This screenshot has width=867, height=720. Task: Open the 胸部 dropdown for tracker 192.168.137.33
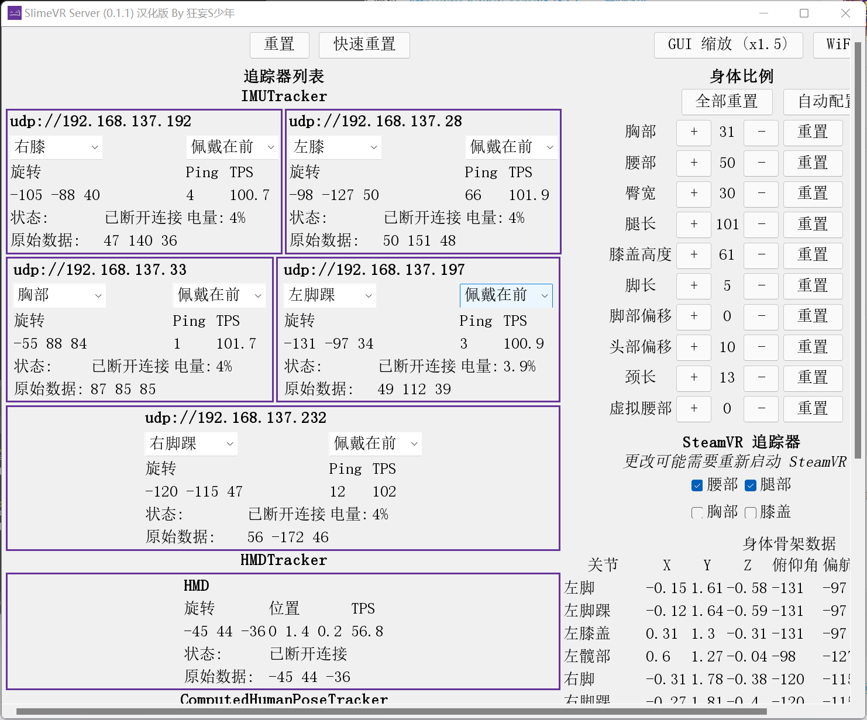click(60, 295)
